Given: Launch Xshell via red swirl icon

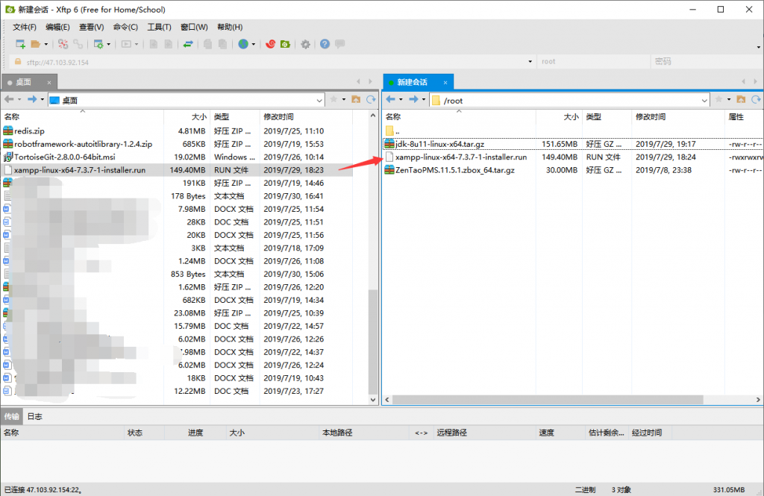Looking at the screenshot, I should point(270,44).
